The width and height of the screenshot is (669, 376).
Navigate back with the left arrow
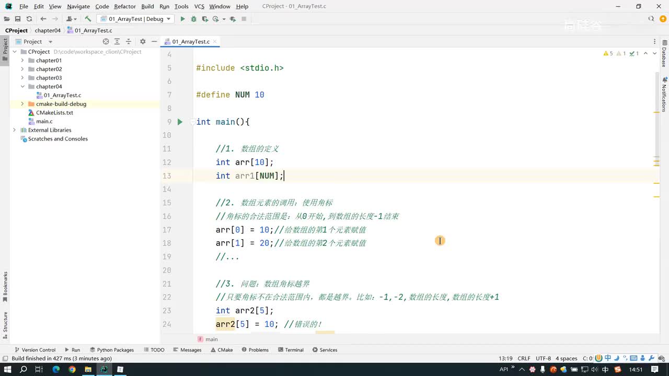coord(43,19)
